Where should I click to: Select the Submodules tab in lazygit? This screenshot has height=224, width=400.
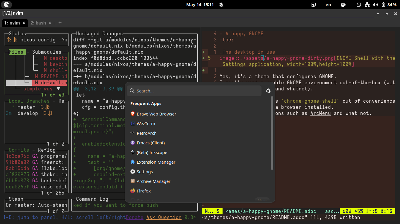pos(47,52)
